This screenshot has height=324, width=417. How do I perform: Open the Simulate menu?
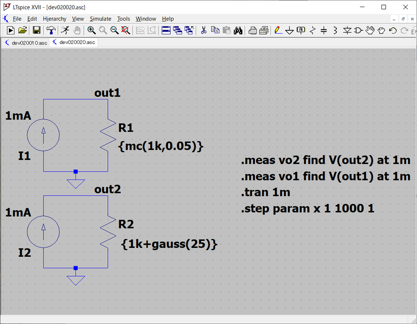[101, 19]
